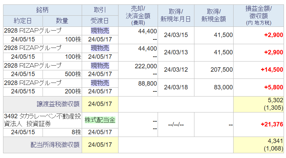Select RIZAP stock name in 24/03/13 row
Image resolution: width=286 pixels, height=158 pixels.
point(33,48)
